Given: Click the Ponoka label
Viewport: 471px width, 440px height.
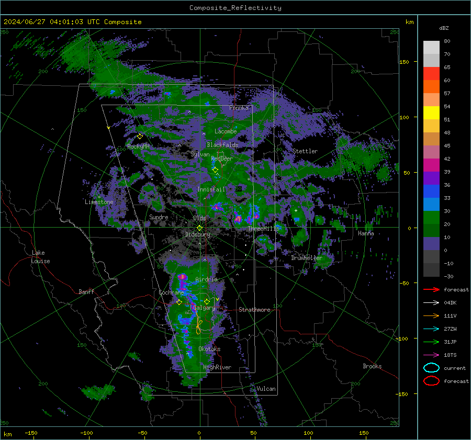Looking at the screenshot, I should (x=239, y=108).
